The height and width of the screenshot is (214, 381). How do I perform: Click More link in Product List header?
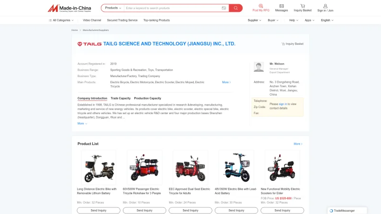298,144
